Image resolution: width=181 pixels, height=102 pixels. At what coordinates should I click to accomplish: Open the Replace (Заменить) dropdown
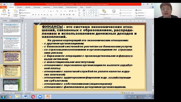coord(140,13)
